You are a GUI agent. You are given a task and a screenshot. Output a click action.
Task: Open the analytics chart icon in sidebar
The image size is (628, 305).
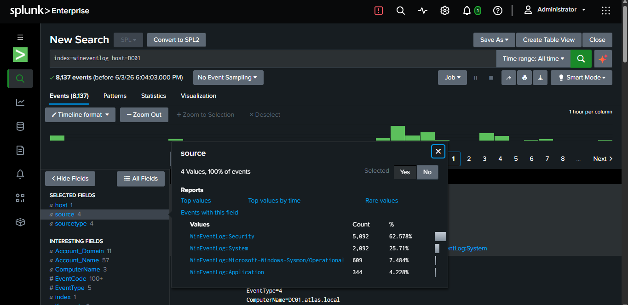click(x=20, y=102)
